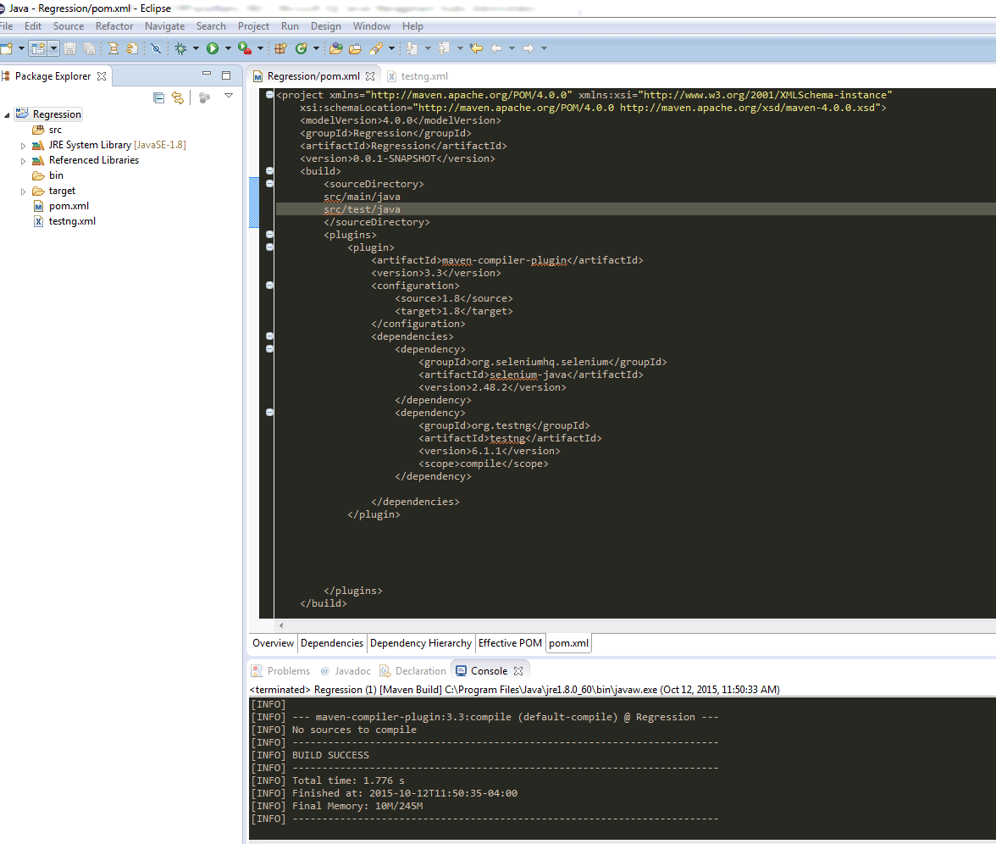
Task: Collapse the plugins element fold marker
Action: pyautogui.click(x=269, y=235)
